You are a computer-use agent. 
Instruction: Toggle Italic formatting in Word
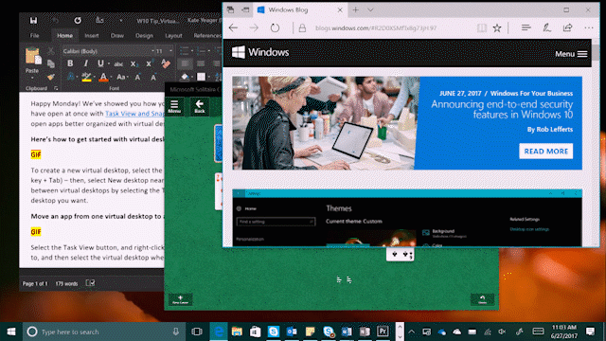(x=86, y=63)
